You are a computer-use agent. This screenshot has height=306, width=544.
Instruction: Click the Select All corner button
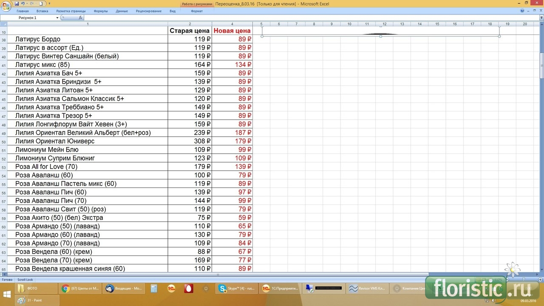(4, 24)
